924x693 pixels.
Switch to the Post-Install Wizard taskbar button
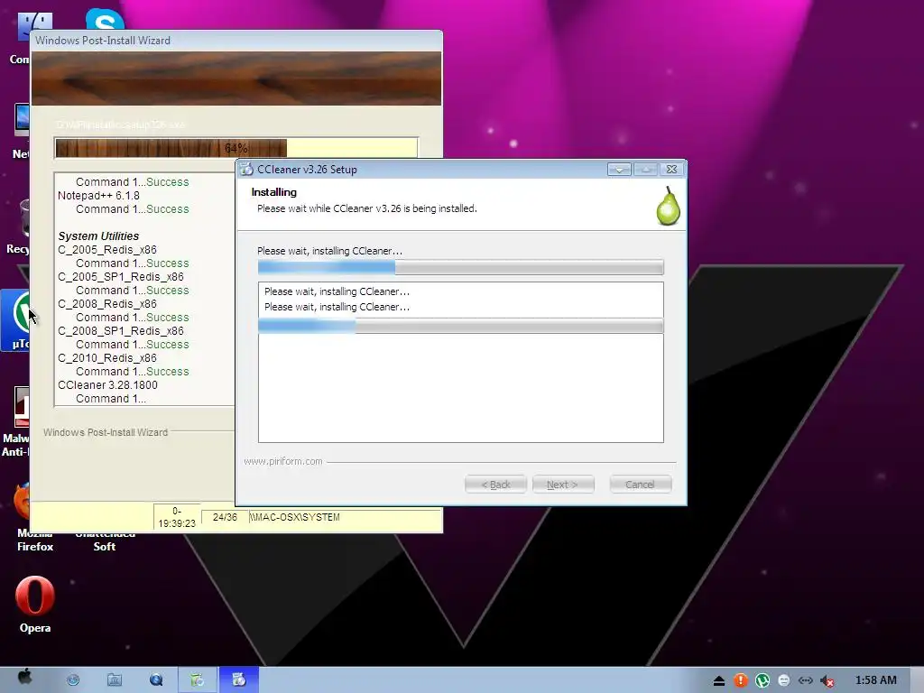tap(198, 680)
